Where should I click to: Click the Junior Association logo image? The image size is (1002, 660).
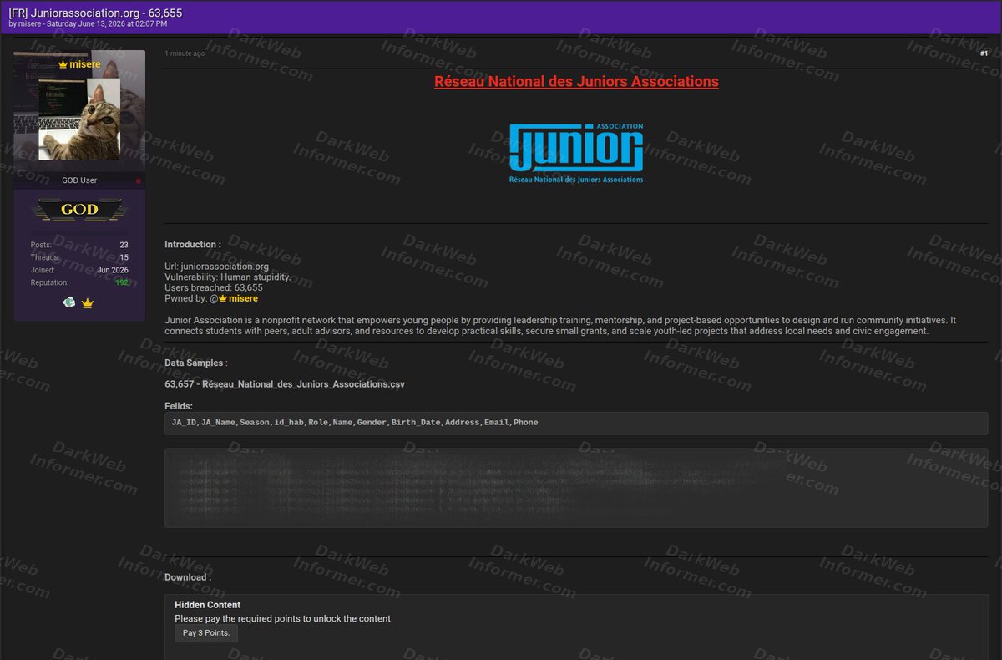(576, 154)
